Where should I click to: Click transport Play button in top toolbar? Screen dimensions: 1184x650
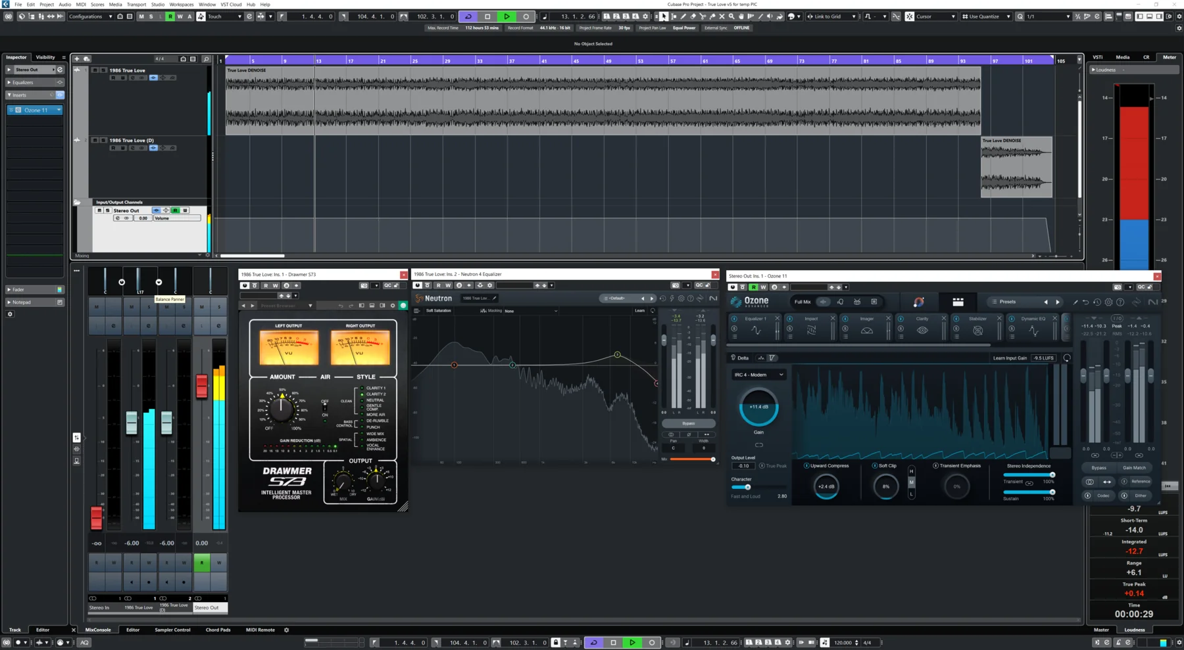(506, 16)
